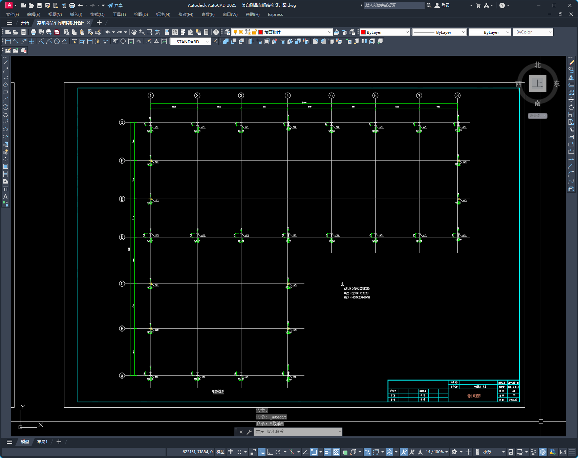Click the 共享 share button
The image size is (578, 458).
click(115, 5)
